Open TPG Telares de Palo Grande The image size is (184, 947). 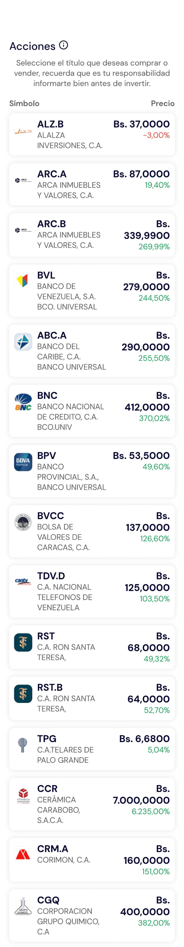[92, 749]
